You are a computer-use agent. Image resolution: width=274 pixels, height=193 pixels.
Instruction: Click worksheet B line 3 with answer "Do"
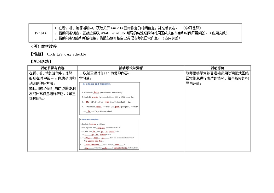click(x=106, y=102)
